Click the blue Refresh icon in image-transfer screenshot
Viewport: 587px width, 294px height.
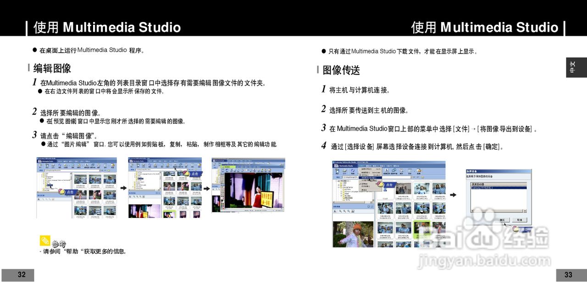(x=353, y=171)
